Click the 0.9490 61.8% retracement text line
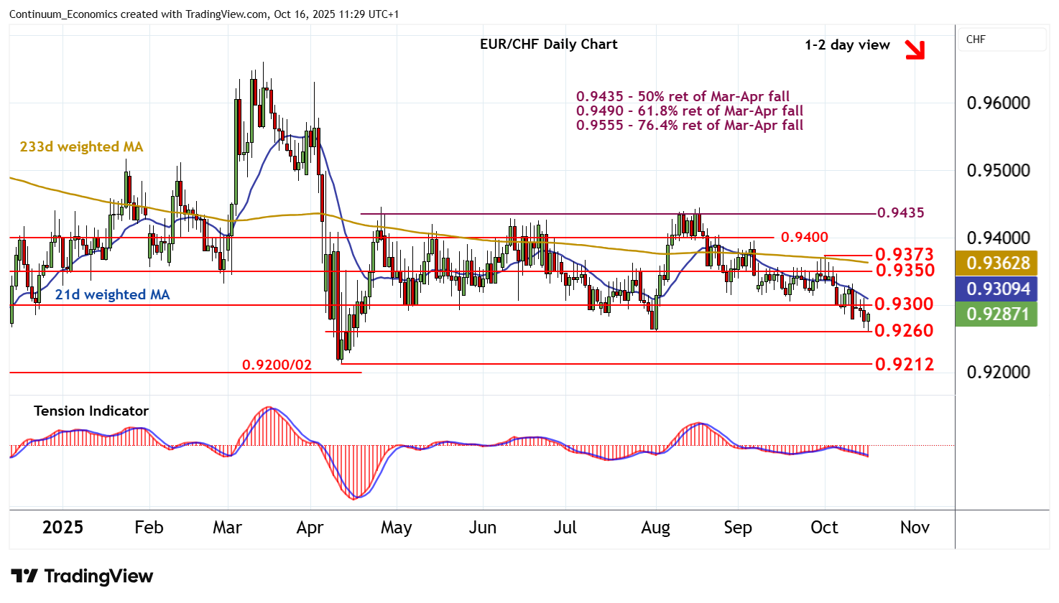 (x=689, y=111)
